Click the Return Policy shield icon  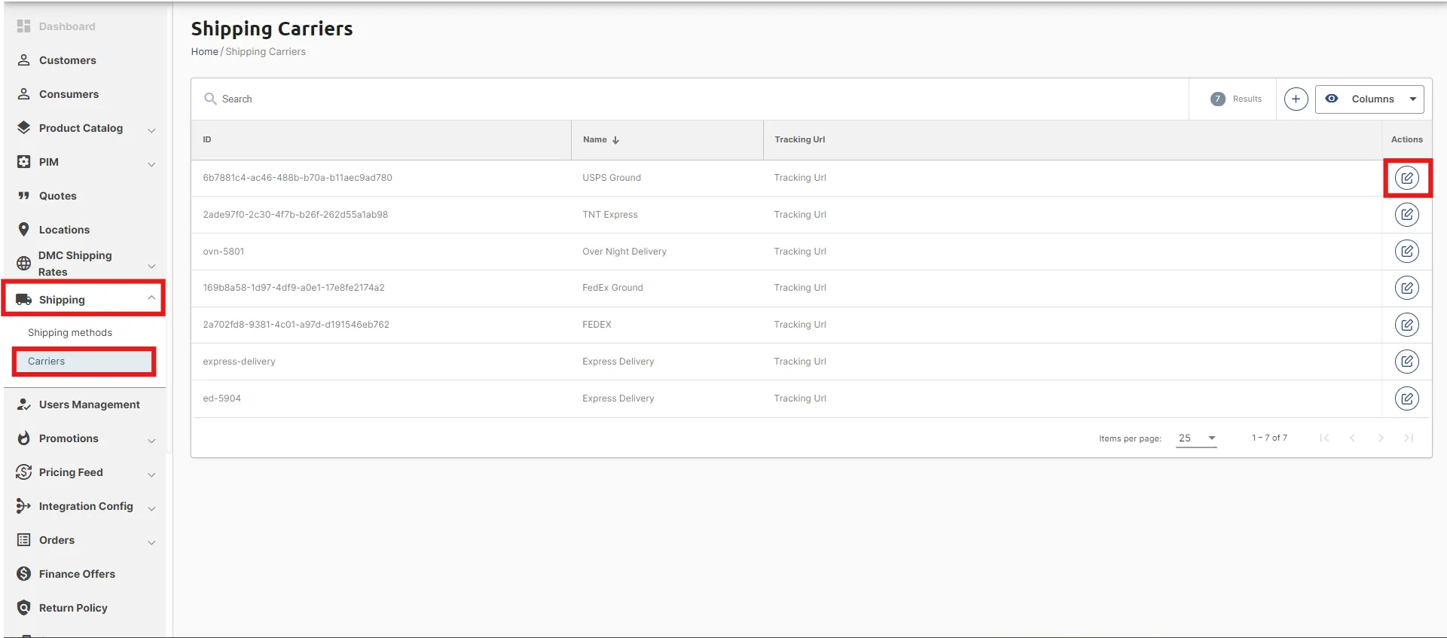pyautogui.click(x=24, y=607)
